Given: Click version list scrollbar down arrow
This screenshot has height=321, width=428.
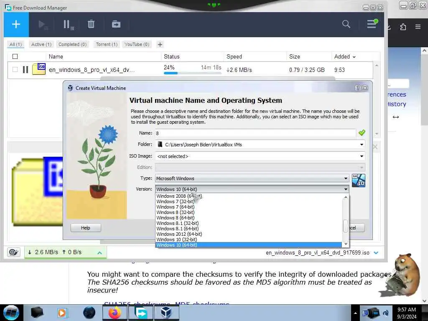Looking at the screenshot, I should [346, 244].
